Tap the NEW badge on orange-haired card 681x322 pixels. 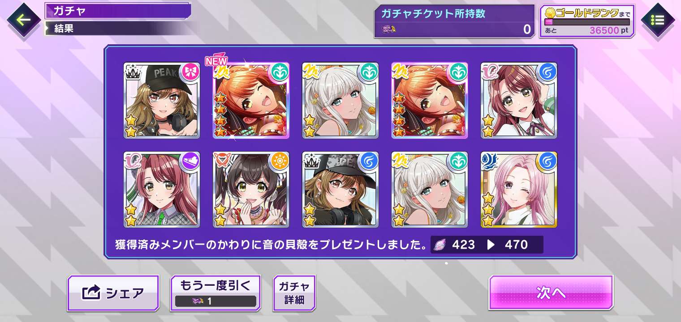point(216,61)
